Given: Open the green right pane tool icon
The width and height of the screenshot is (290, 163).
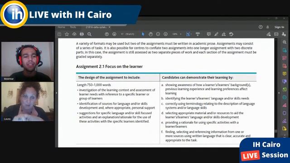Looking at the screenshot, I should coord(285,90).
